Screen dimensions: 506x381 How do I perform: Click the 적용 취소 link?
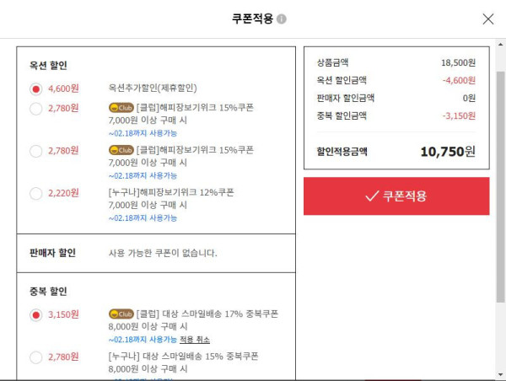coord(195,340)
